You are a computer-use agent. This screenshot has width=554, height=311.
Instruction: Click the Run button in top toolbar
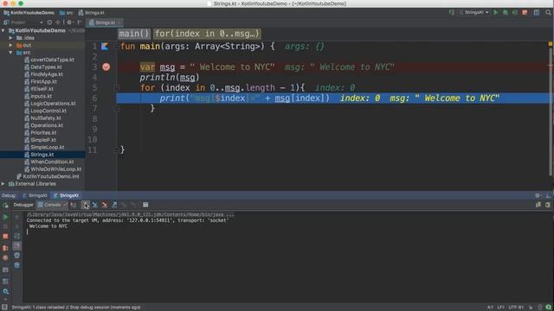pos(496,12)
